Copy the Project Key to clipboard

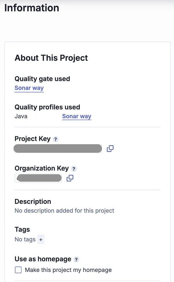click(110, 148)
